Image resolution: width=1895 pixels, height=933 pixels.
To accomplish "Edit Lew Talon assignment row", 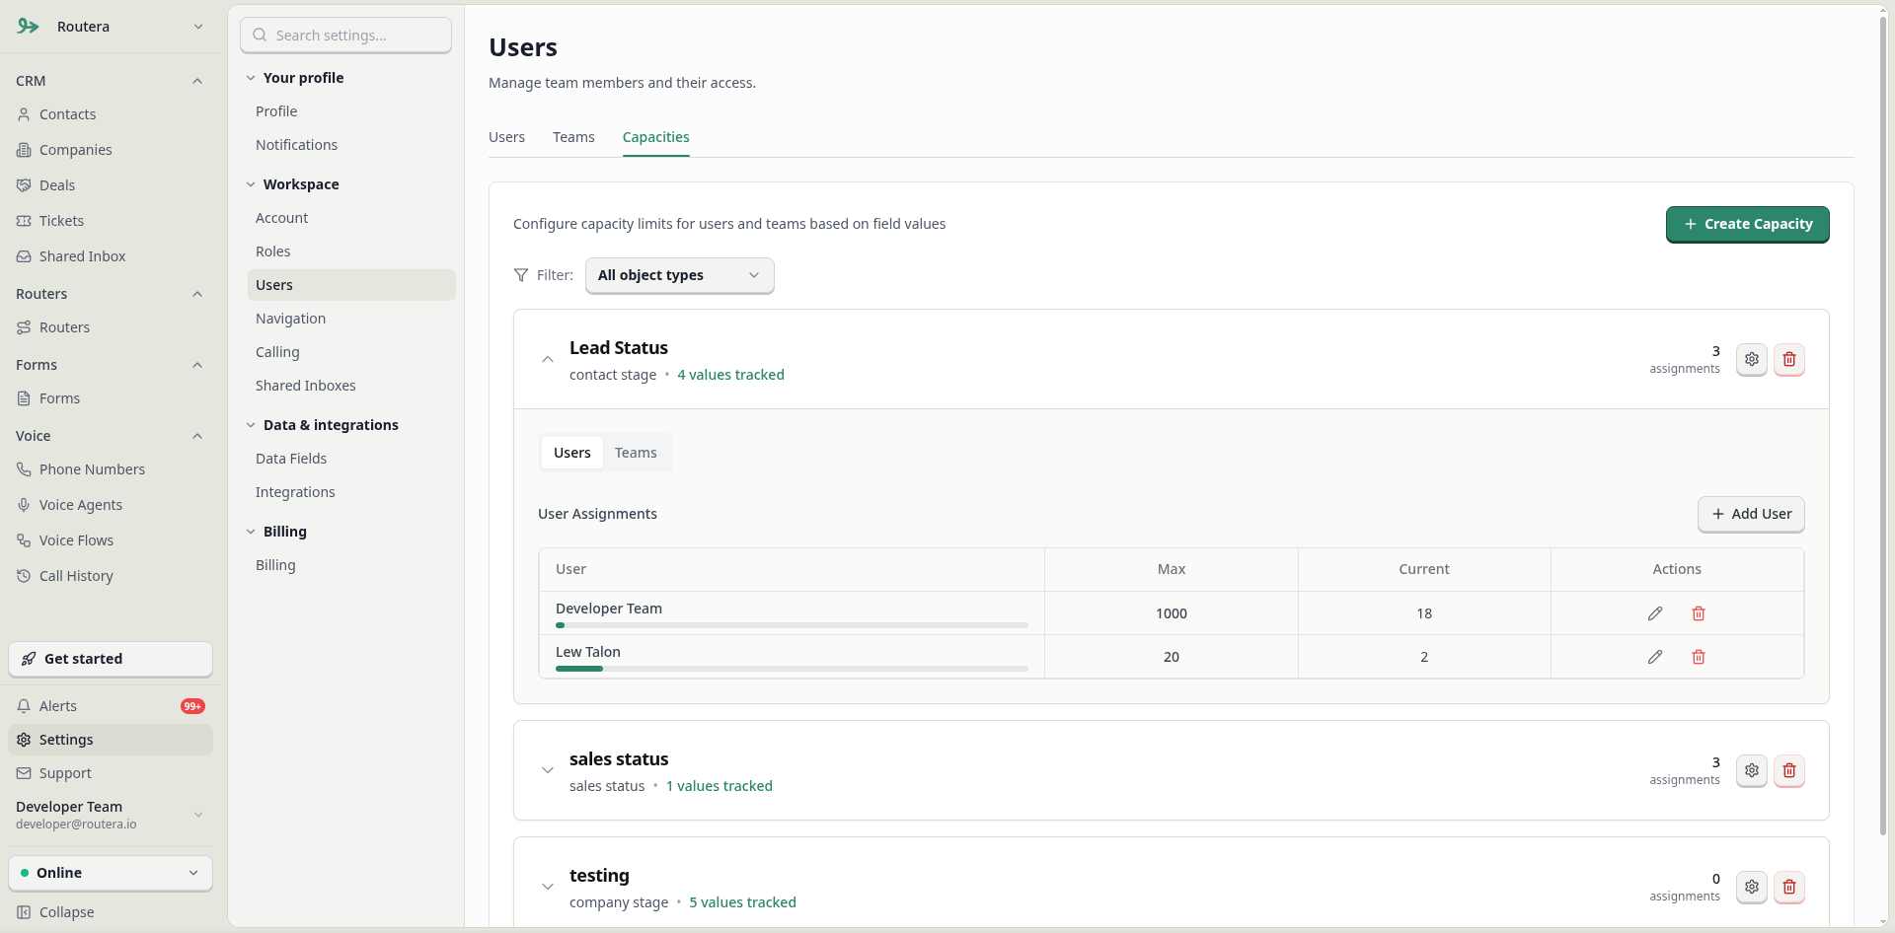I will coord(1655,657).
